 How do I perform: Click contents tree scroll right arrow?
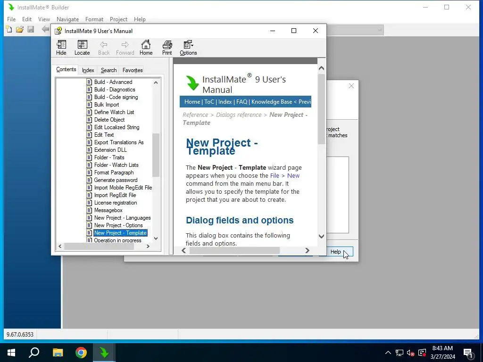pyautogui.click(x=148, y=246)
